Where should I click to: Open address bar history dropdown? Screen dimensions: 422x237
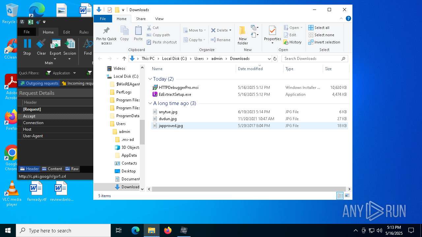pos(269,59)
